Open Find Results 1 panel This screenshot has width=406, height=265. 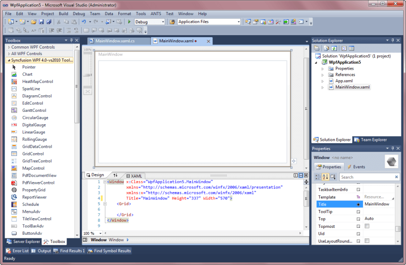click(x=69, y=251)
